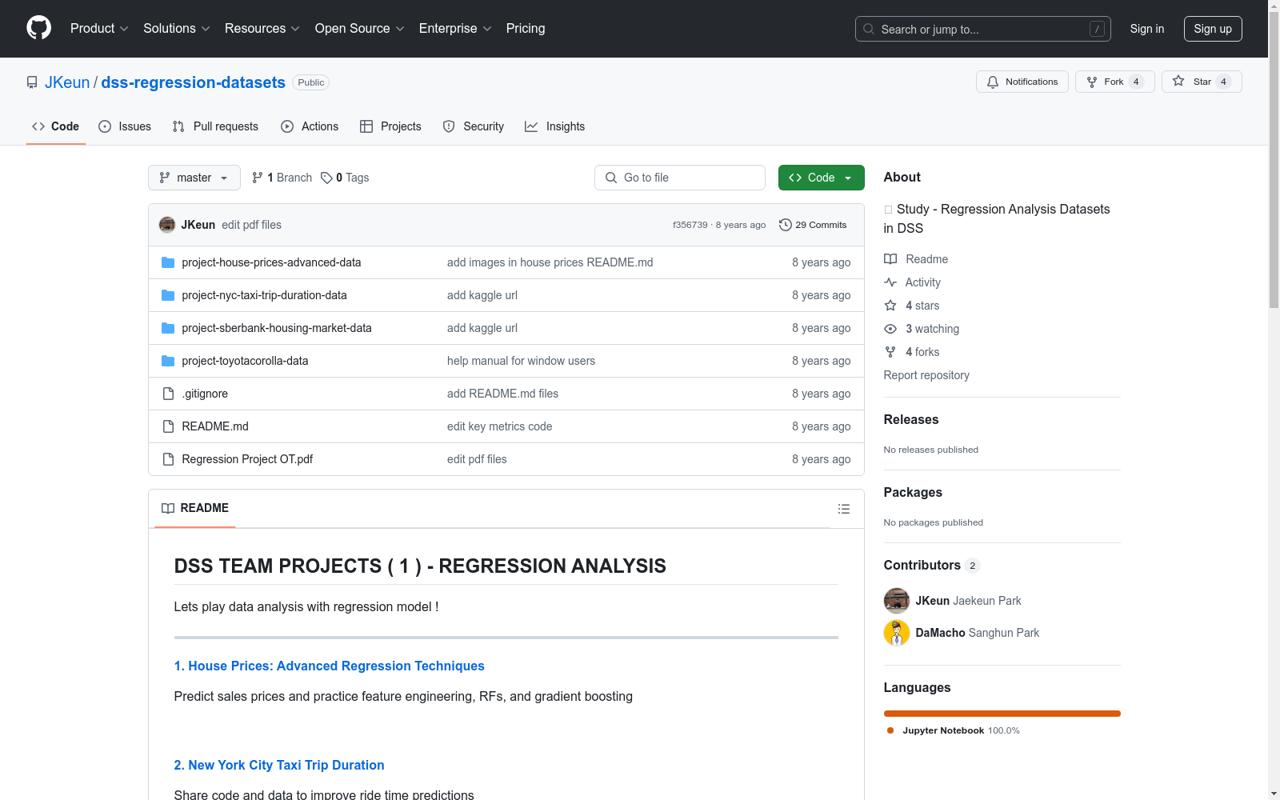Screen dimensions: 1280x800
Task: Expand the Open Source menu
Action: click(x=360, y=28)
